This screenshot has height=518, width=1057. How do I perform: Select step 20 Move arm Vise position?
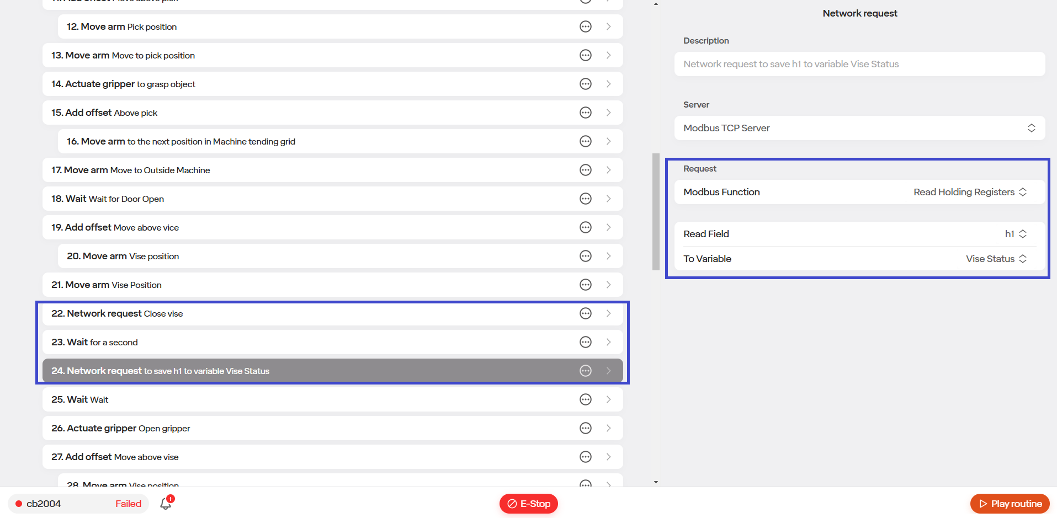341,256
